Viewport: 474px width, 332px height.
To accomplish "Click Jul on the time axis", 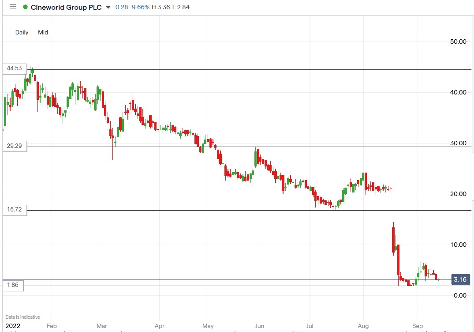I will click(310, 326).
